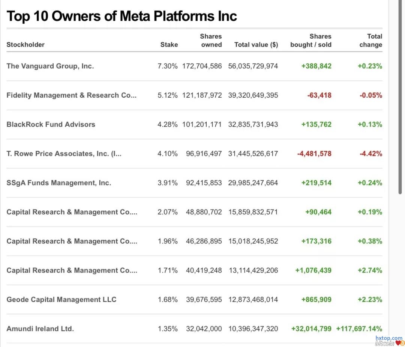Select the Total value ($) column header
This screenshot has width=405, height=347.
(256, 45)
